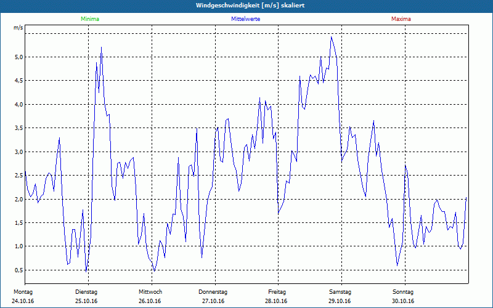Click the Windgeschwindigkeit chart title

point(250,6)
